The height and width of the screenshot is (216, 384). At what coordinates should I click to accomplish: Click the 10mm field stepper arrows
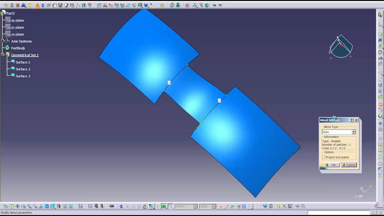click(x=196, y=206)
